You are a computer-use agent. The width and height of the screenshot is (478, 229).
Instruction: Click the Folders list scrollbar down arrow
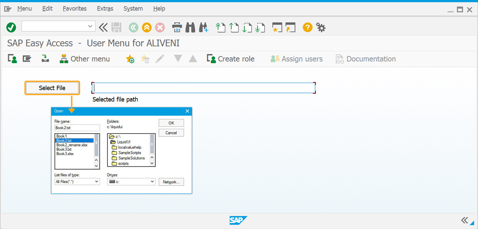[x=152, y=163]
